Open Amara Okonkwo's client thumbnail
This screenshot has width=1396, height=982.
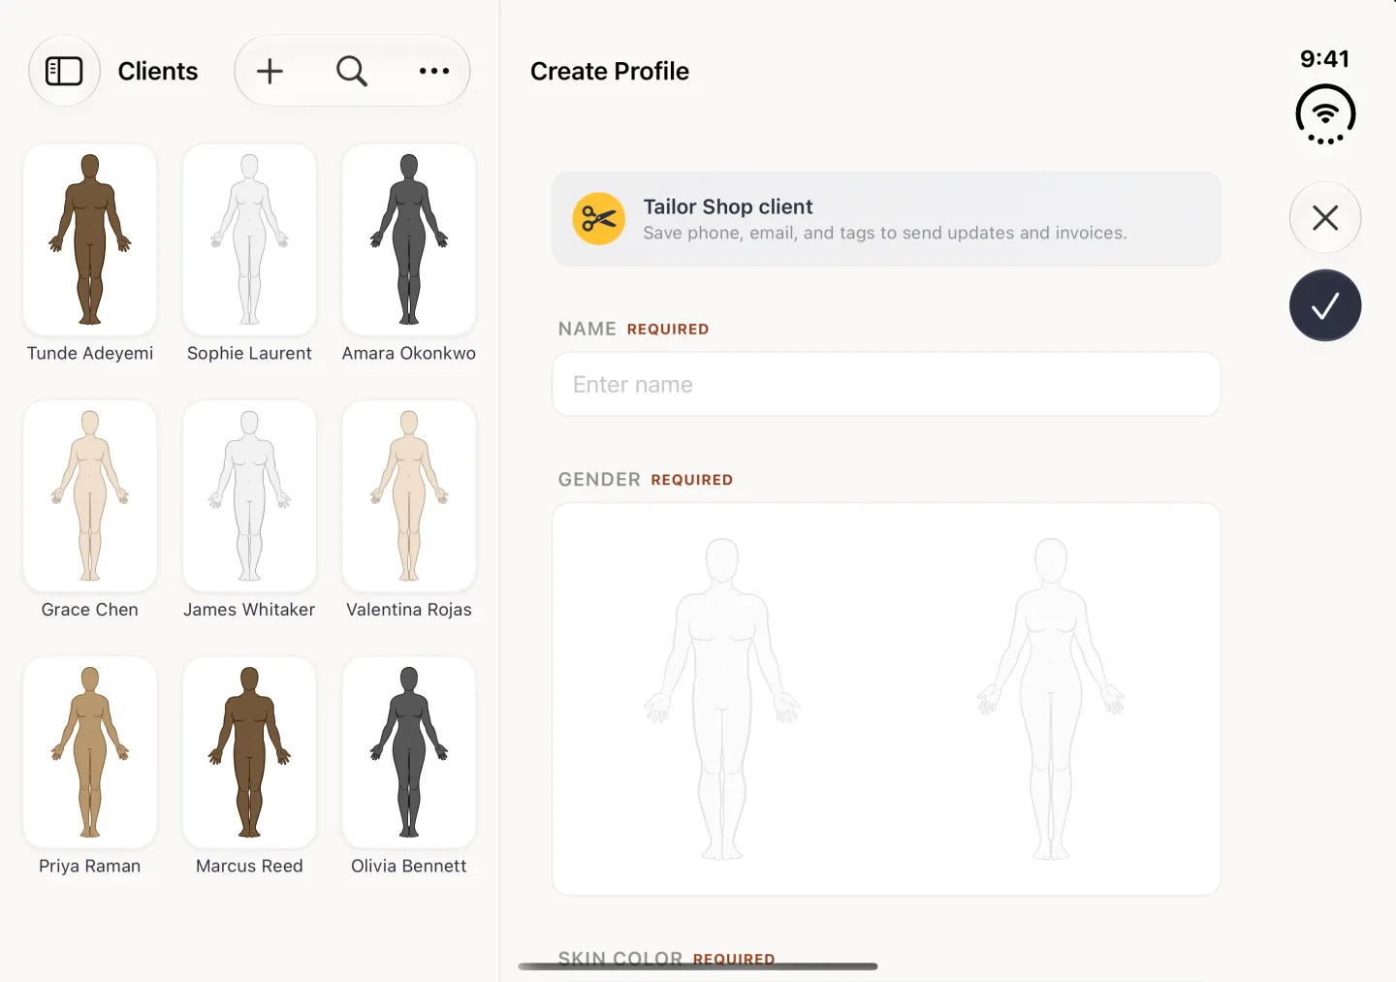pyautogui.click(x=409, y=239)
